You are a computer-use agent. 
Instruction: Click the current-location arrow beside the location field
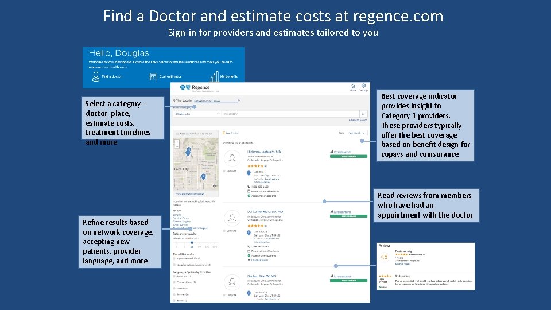tap(239, 101)
